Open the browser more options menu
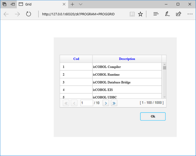Image resolution: width=196 pixels, height=156 pixels. coord(190,14)
